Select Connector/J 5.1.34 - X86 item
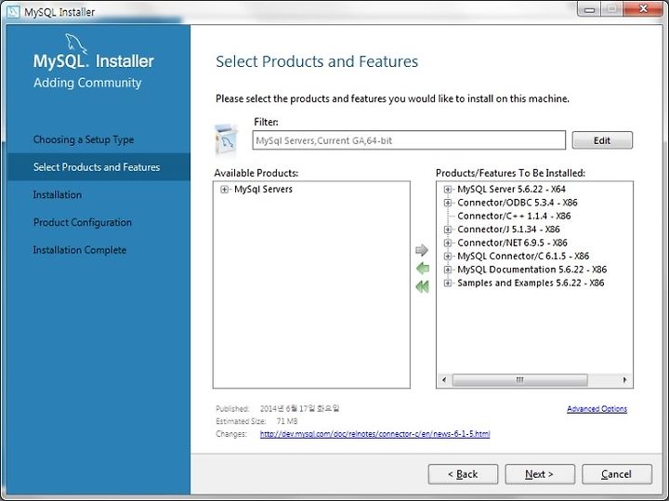 tap(508, 230)
